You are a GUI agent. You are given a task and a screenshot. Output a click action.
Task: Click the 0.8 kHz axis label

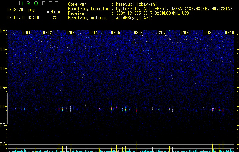pos(3,106)
